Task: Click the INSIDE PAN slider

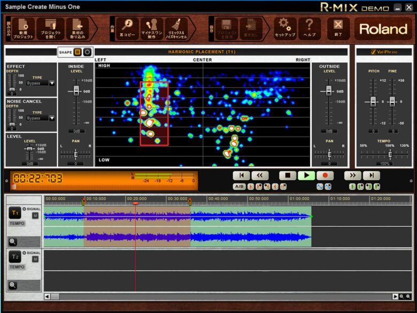Action: click(76, 154)
